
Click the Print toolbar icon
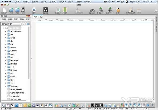point(34,10)
